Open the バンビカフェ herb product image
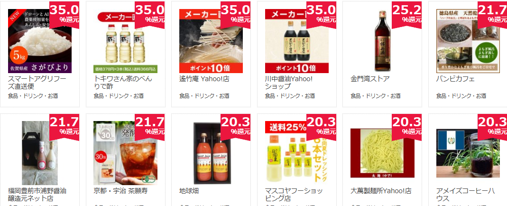This screenshot has width=507, height=206. 468,41
